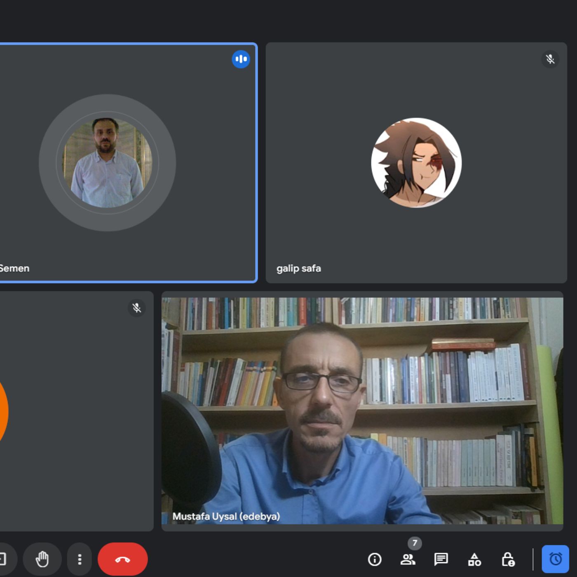The image size is (577, 577).
Task: Open the chat with everyone panel
Action: pyautogui.click(x=441, y=559)
